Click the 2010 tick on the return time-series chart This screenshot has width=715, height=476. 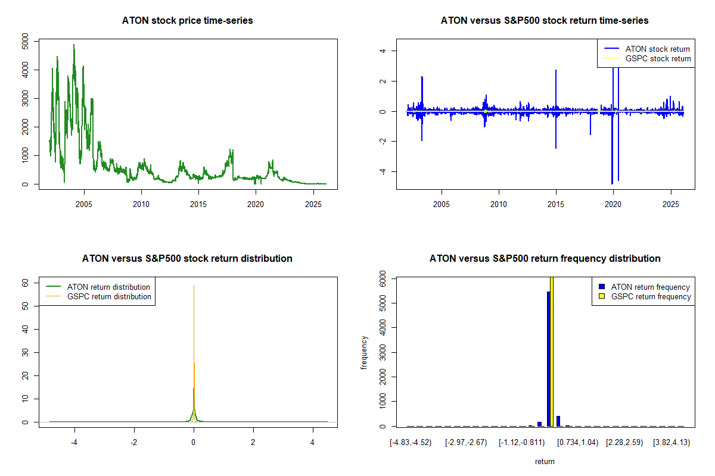(499, 205)
